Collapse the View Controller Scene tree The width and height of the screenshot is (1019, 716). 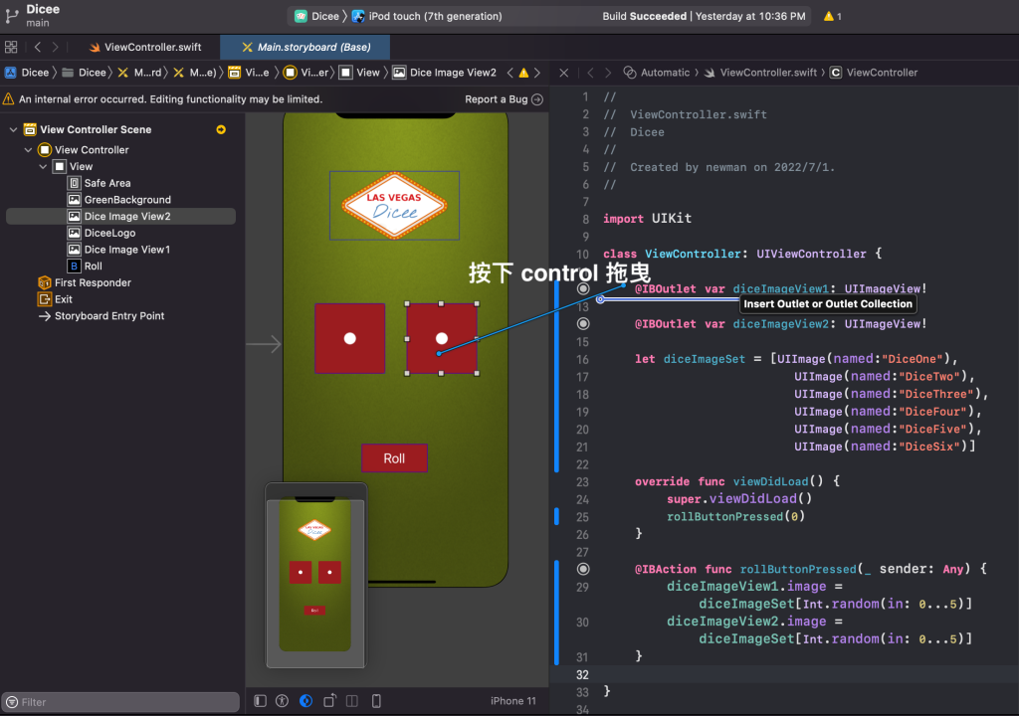[15, 129]
